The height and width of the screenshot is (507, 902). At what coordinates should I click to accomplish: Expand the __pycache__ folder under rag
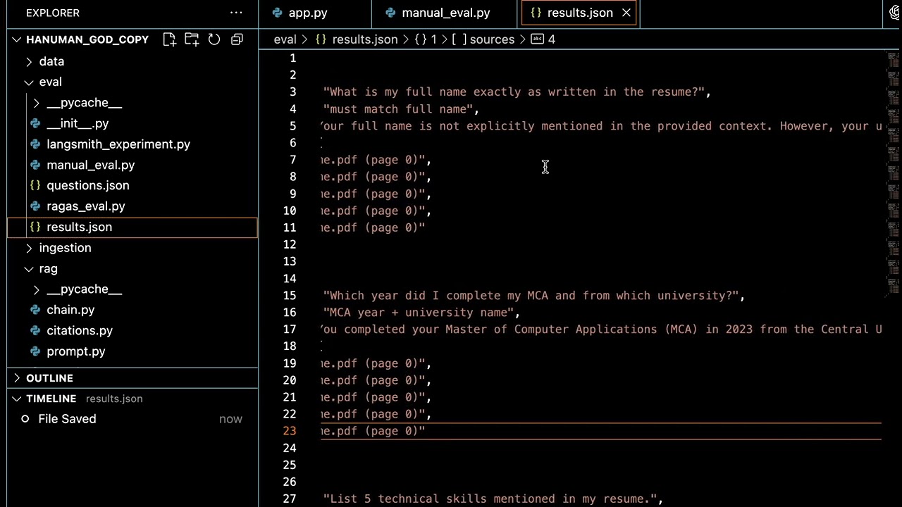(x=37, y=289)
